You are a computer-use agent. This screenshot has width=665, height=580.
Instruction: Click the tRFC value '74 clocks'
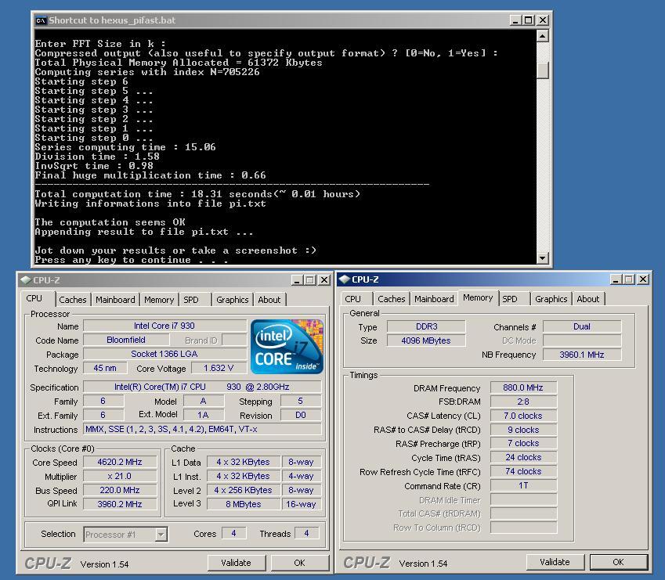point(523,471)
